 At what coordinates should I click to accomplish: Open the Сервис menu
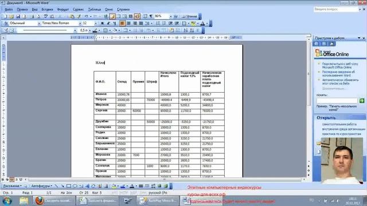(x=79, y=9)
